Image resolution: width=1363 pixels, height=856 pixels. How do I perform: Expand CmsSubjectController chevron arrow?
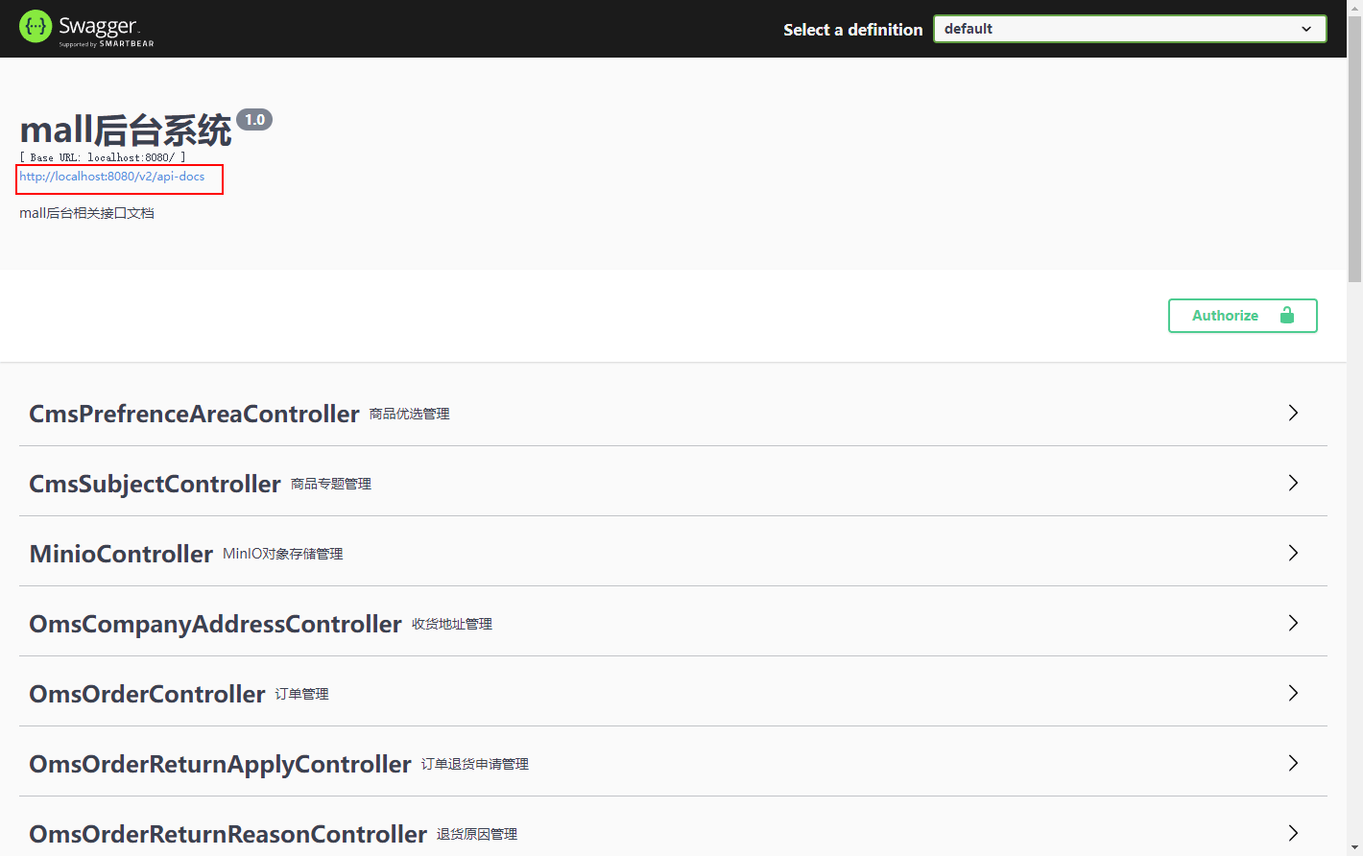click(1293, 483)
